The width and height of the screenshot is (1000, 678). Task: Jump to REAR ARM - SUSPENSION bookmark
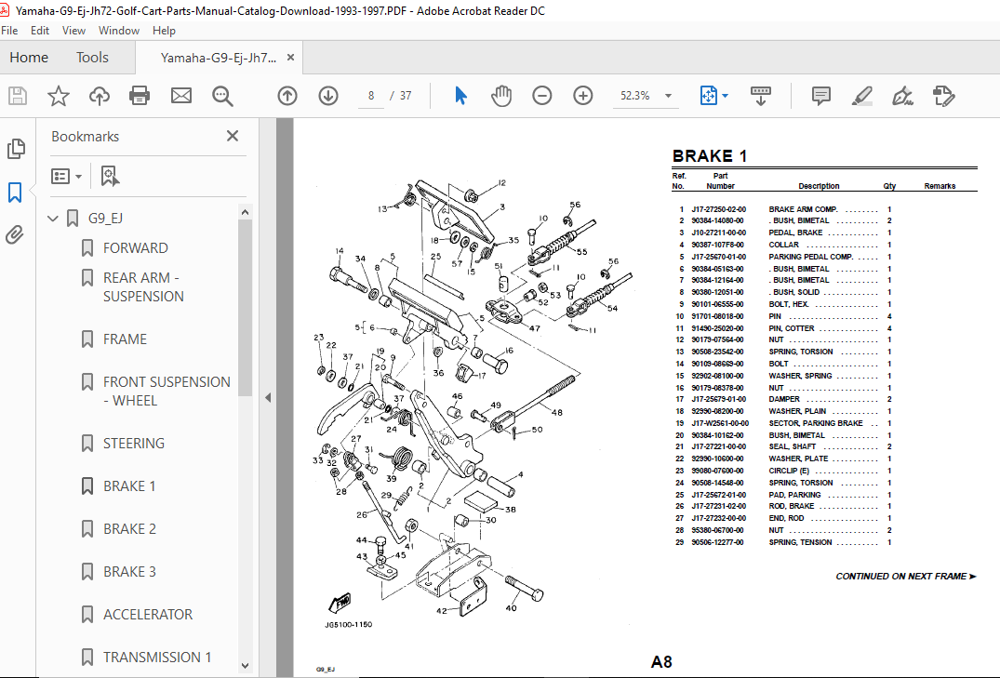[x=143, y=287]
